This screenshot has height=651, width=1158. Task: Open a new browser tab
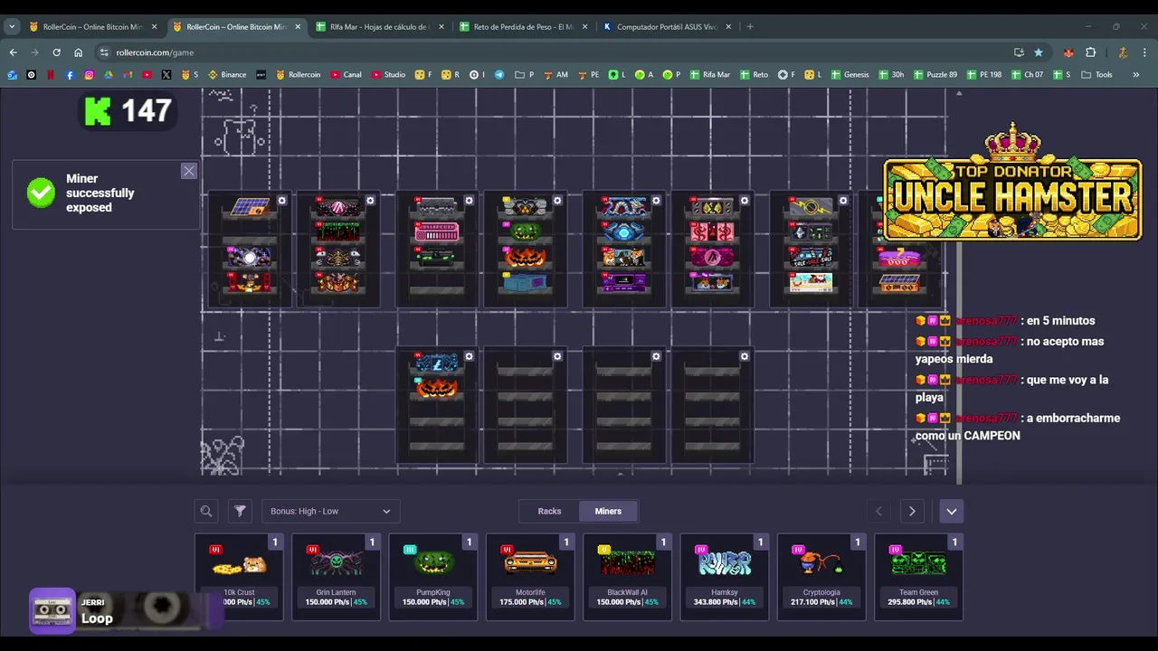pos(750,26)
